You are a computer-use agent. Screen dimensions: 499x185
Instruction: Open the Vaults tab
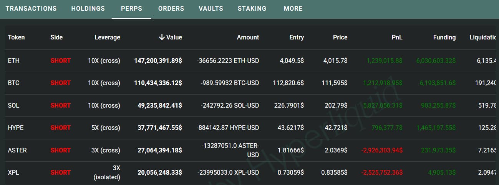coord(211,8)
